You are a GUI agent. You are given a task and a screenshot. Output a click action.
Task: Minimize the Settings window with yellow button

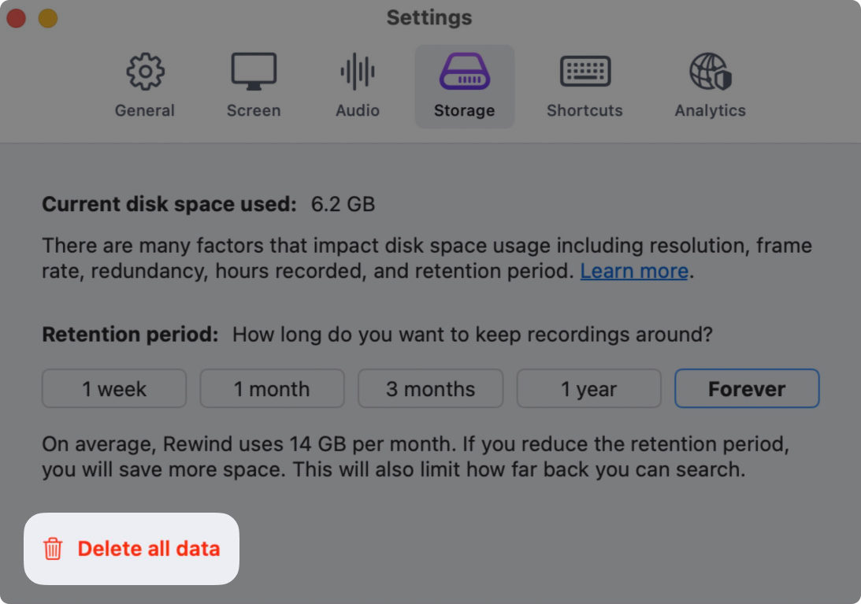(x=48, y=18)
